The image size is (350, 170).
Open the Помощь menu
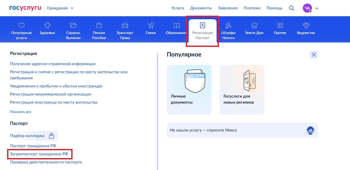tap(274, 8)
